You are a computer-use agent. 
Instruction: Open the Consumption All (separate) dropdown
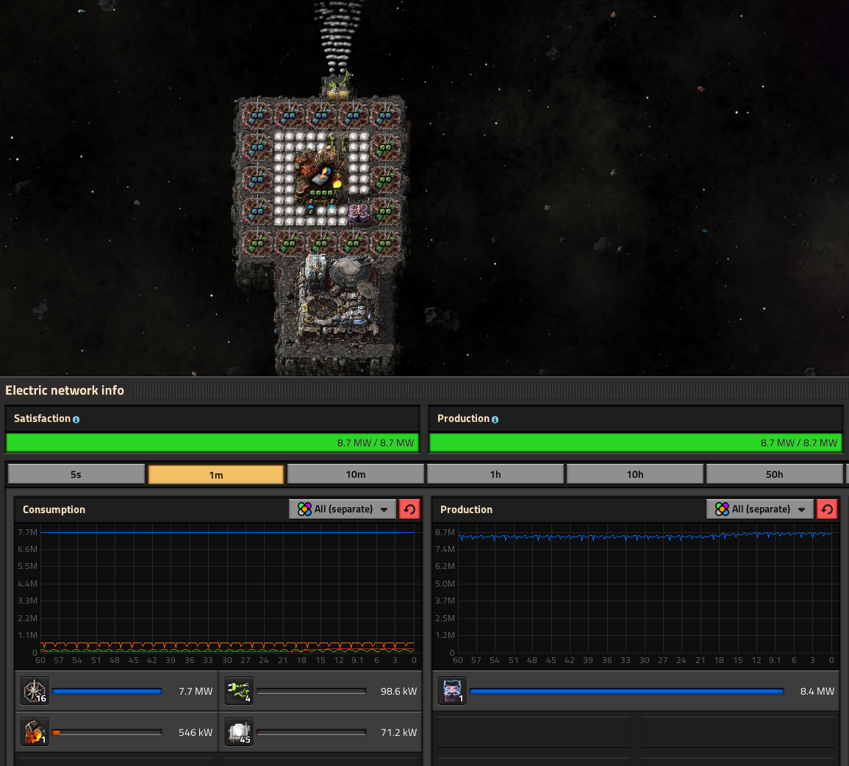coord(343,509)
